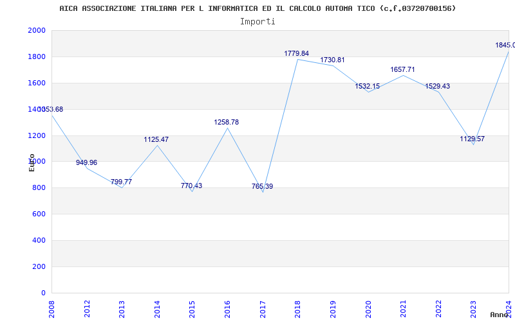Click the 2016 year axis label

click(228, 309)
